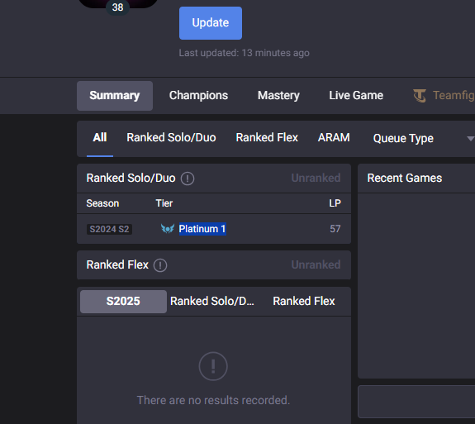Click the Tier column header
Viewport: 475px width, 424px height.
click(164, 203)
